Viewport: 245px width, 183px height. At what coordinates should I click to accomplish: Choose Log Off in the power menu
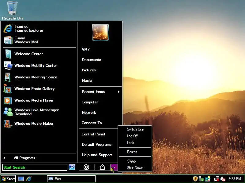pos(132,136)
